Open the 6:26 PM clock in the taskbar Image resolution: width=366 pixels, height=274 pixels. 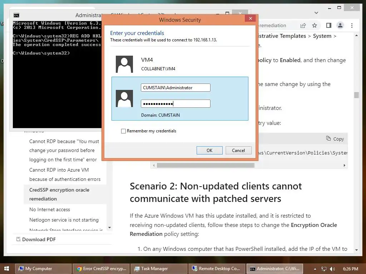pos(350,269)
